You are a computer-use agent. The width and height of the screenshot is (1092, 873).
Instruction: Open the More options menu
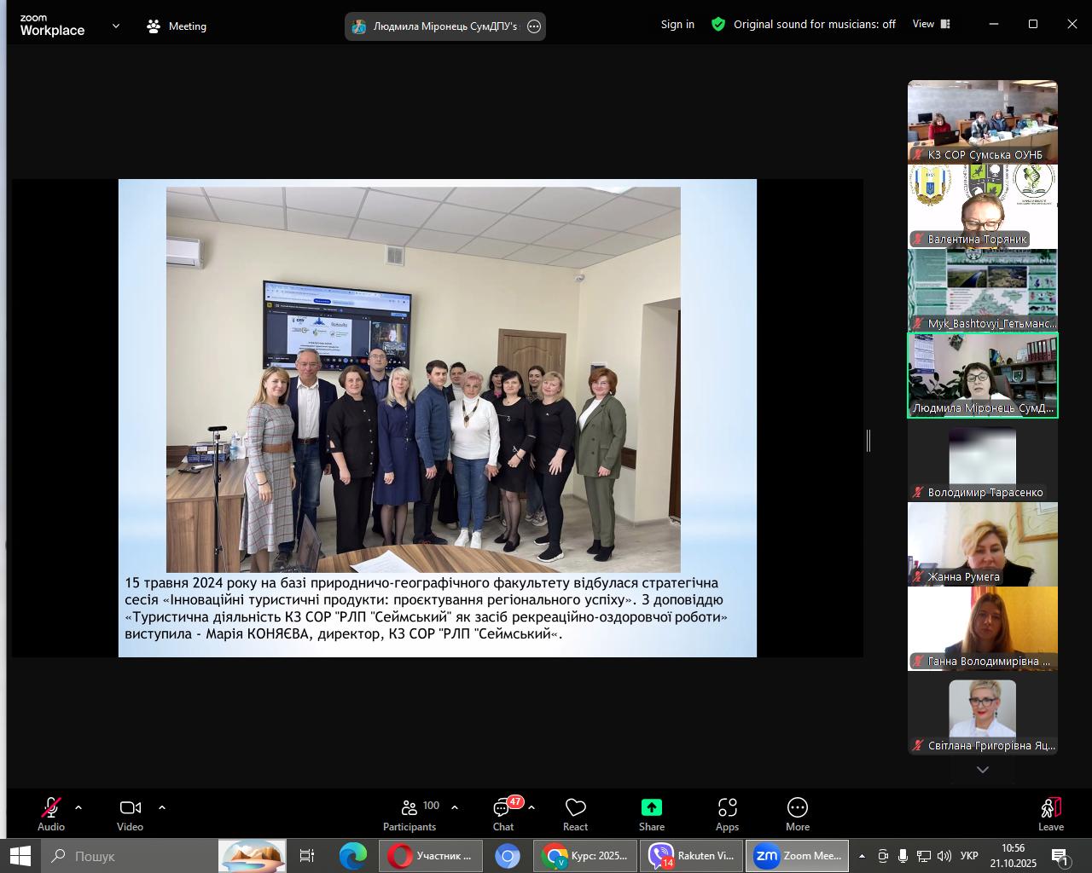[x=797, y=814]
